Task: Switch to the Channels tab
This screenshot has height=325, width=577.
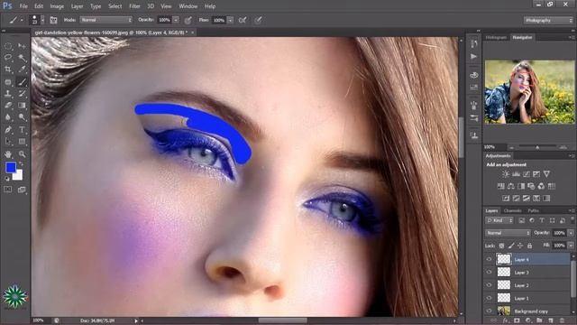Action: pyautogui.click(x=513, y=210)
